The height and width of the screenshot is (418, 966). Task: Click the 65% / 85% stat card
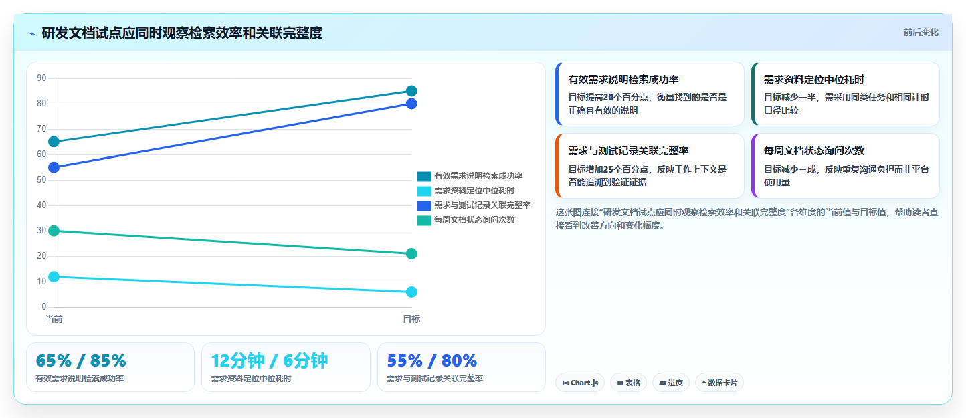tap(110, 367)
